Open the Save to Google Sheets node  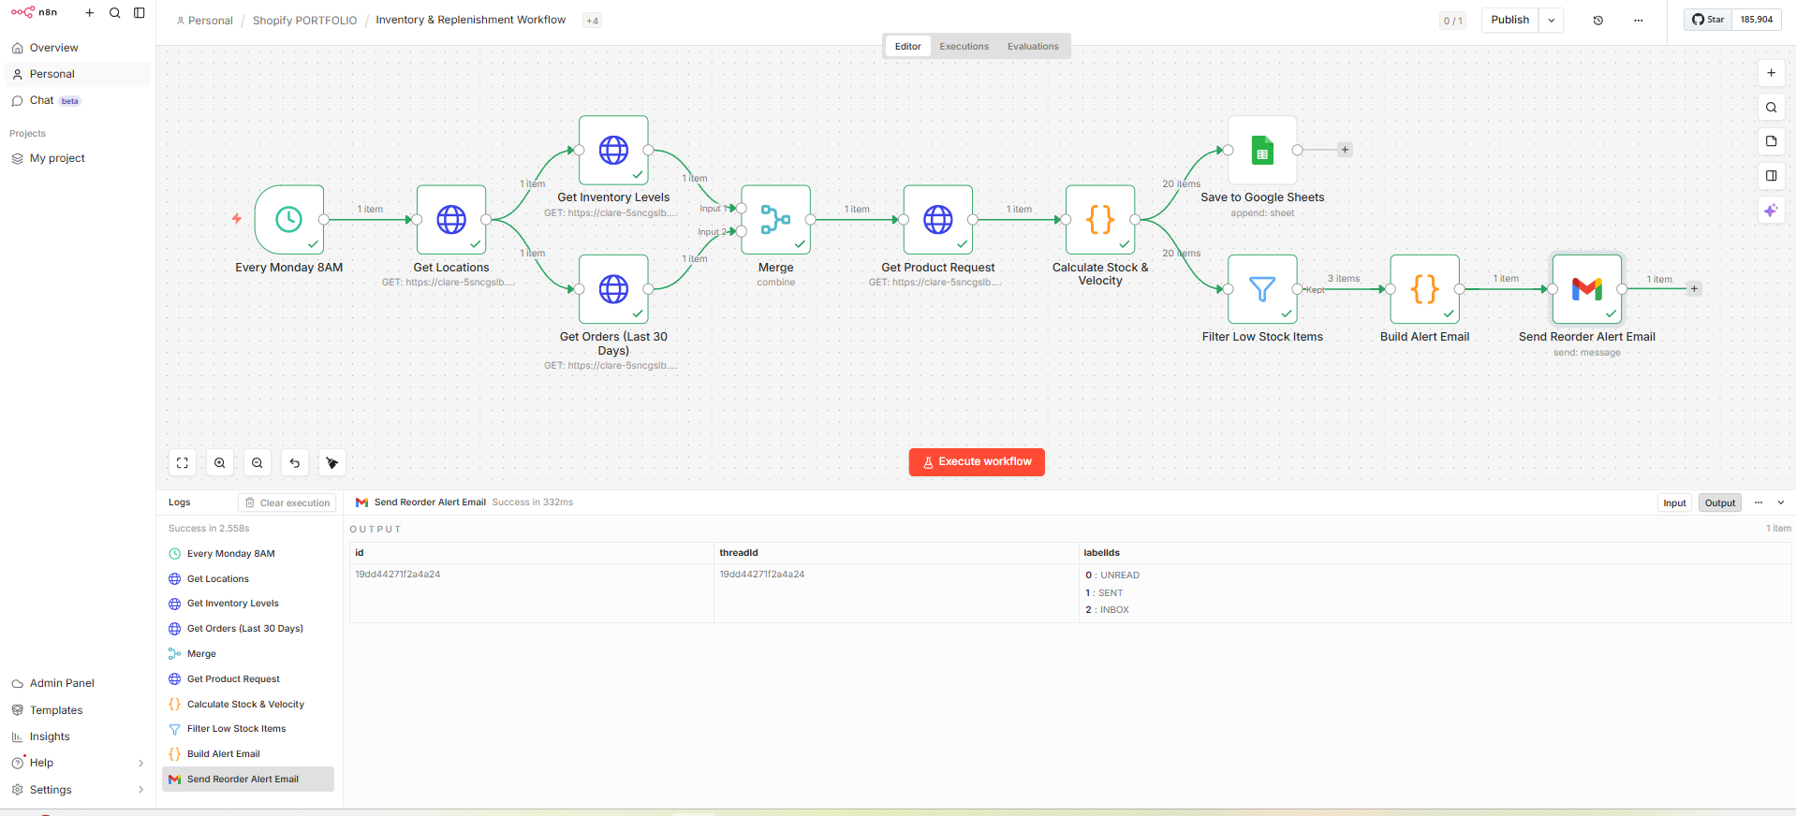click(x=1262, y=150)
